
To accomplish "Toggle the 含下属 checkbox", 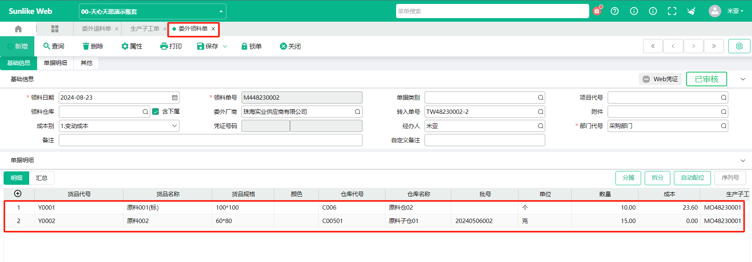I will pyautogui.click(x=155, y=111).
